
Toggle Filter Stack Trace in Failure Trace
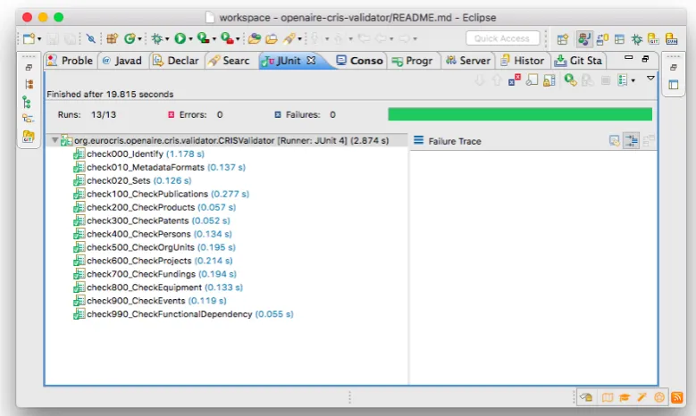click(x=631, y=141)
